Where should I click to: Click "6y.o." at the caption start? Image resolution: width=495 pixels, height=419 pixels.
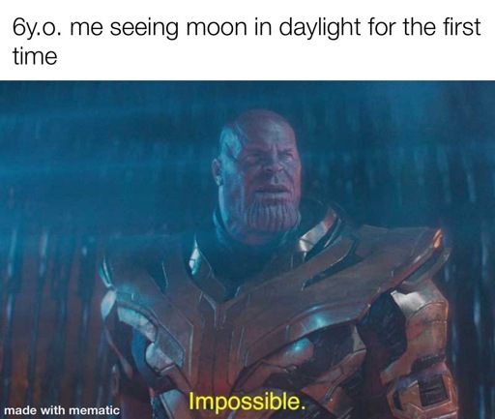click(36, 28)
